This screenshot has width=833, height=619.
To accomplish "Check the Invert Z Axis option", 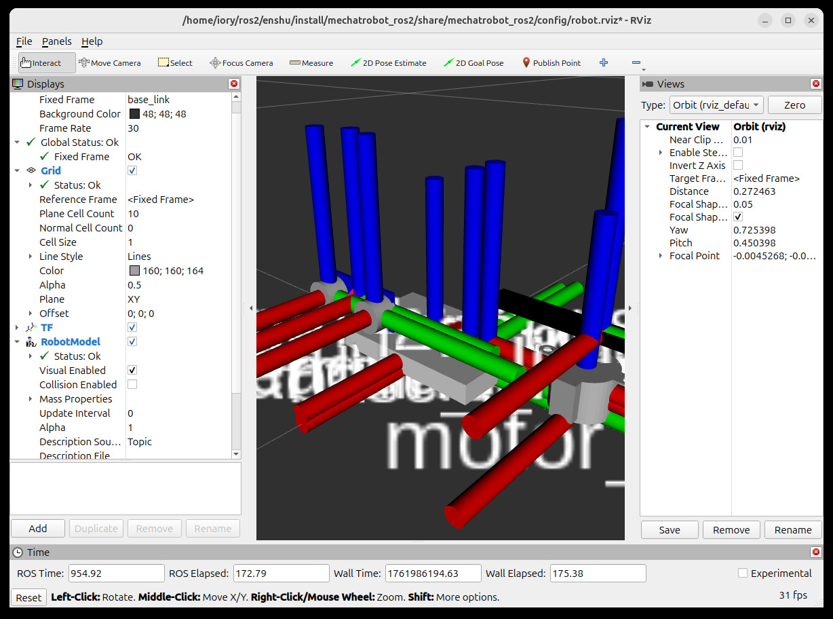I will pos(737,165).
